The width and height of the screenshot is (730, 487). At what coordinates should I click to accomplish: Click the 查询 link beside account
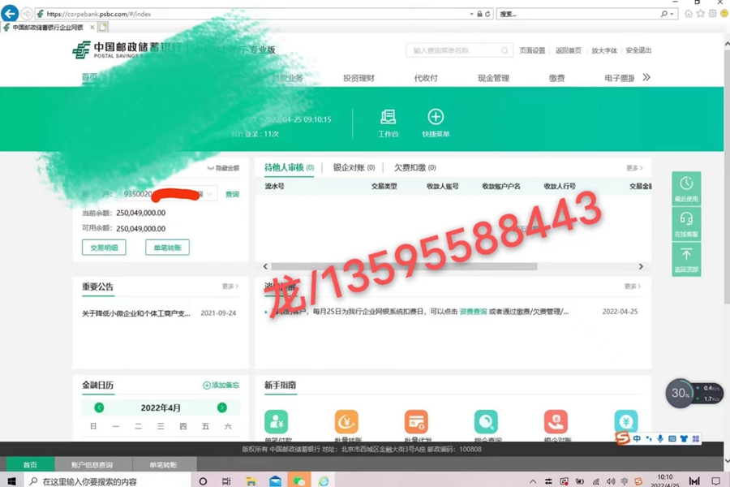point(232,194)
